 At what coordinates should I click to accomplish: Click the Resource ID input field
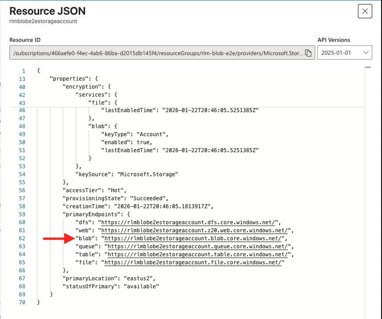[156, 52]
